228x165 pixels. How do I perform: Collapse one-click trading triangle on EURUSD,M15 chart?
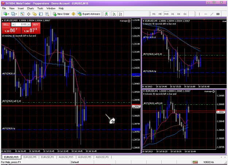pos(3,21)
